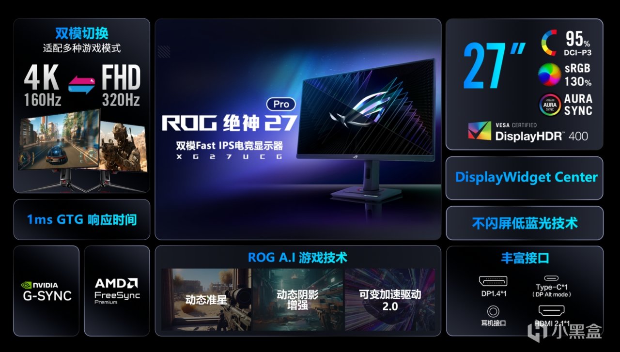This screenshot has height=352, width=620.
Task: Click the 1ms GTG 响应时间 panel
Action: tap(82, 219)
